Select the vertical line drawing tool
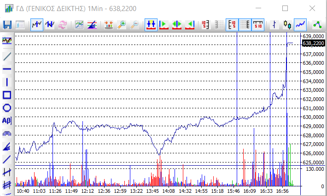327x196 pixels. (x=7, y=82)
